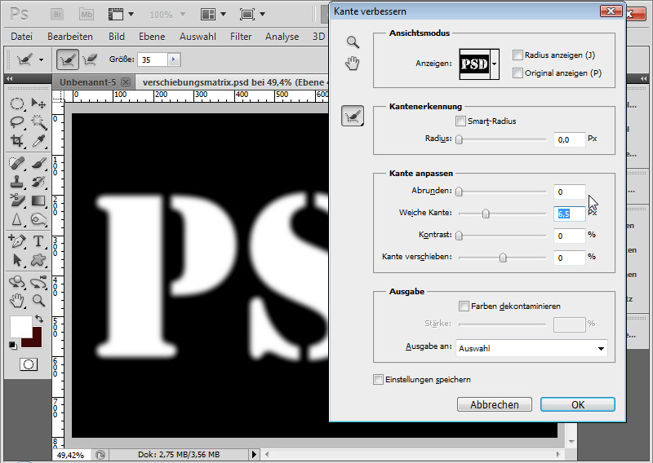Viewport: 653px width, 463px height.
Task: Open the Filter menu
Action: point(241,37)
